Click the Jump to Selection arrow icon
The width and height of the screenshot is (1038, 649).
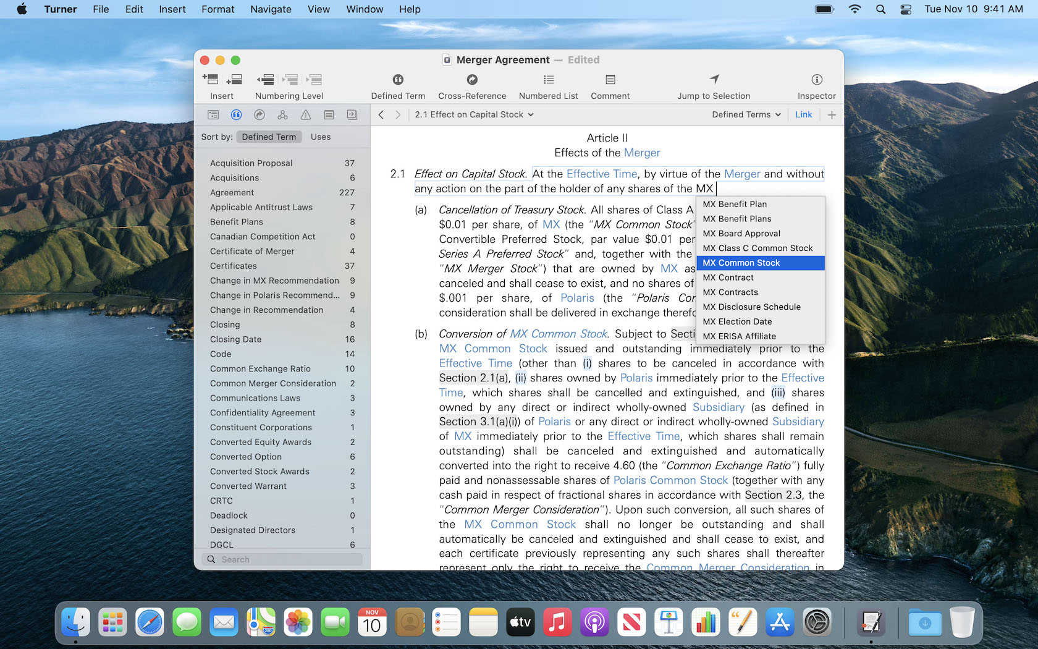pos(714,79)
